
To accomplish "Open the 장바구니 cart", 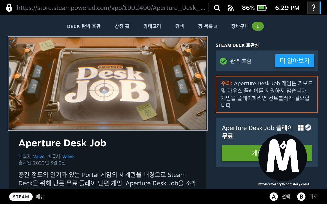I will click(x=240, y=26).
